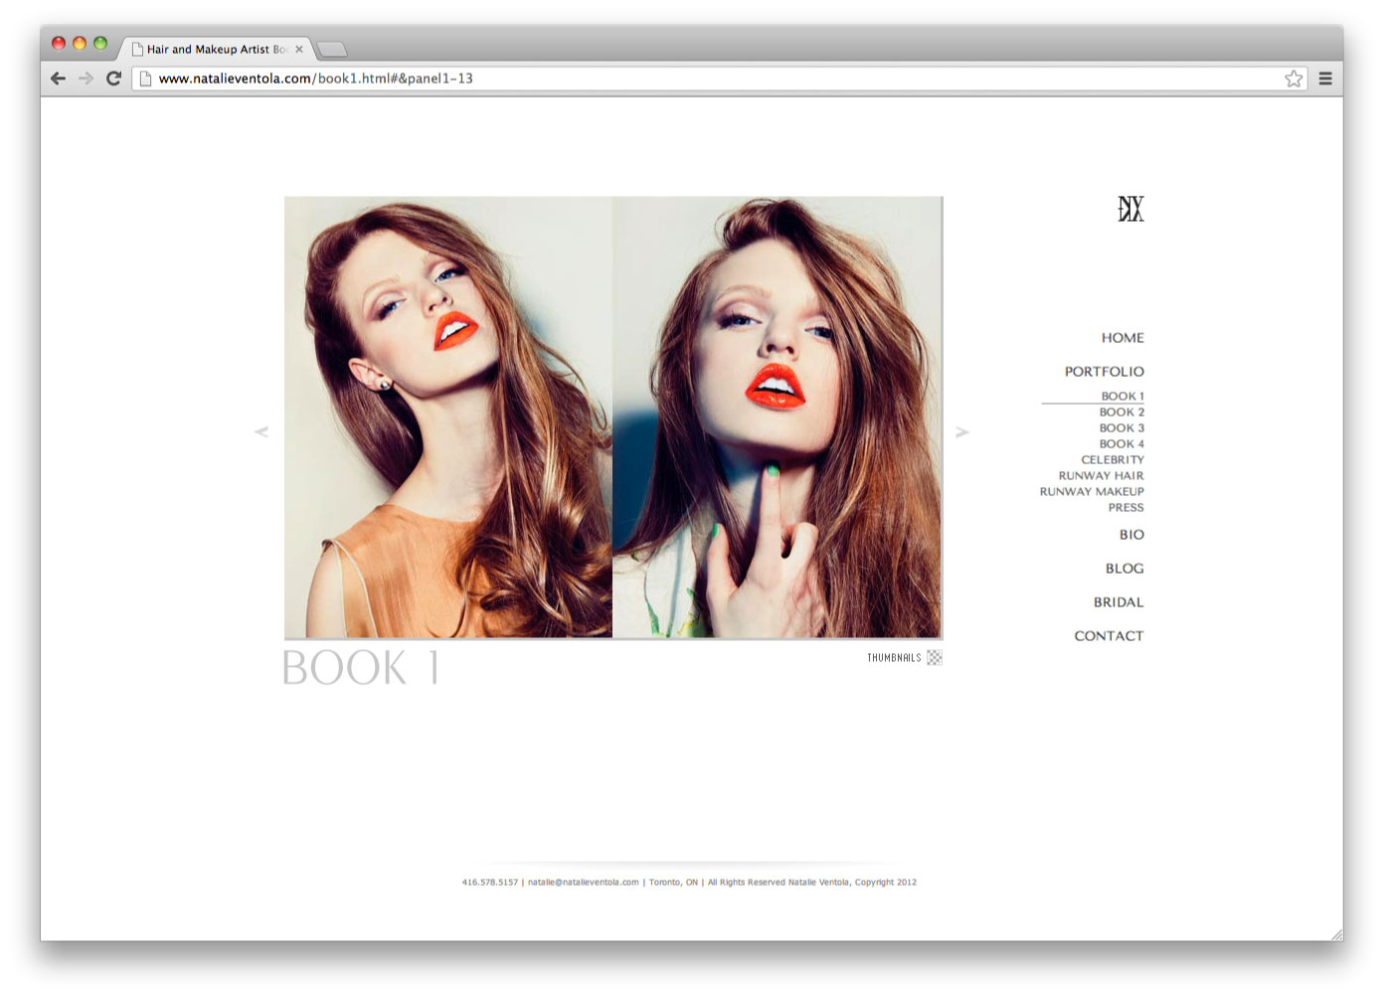
Task: Open BOOK 3 gallery
Action: pyautogui.click(x=1122, y=427)
